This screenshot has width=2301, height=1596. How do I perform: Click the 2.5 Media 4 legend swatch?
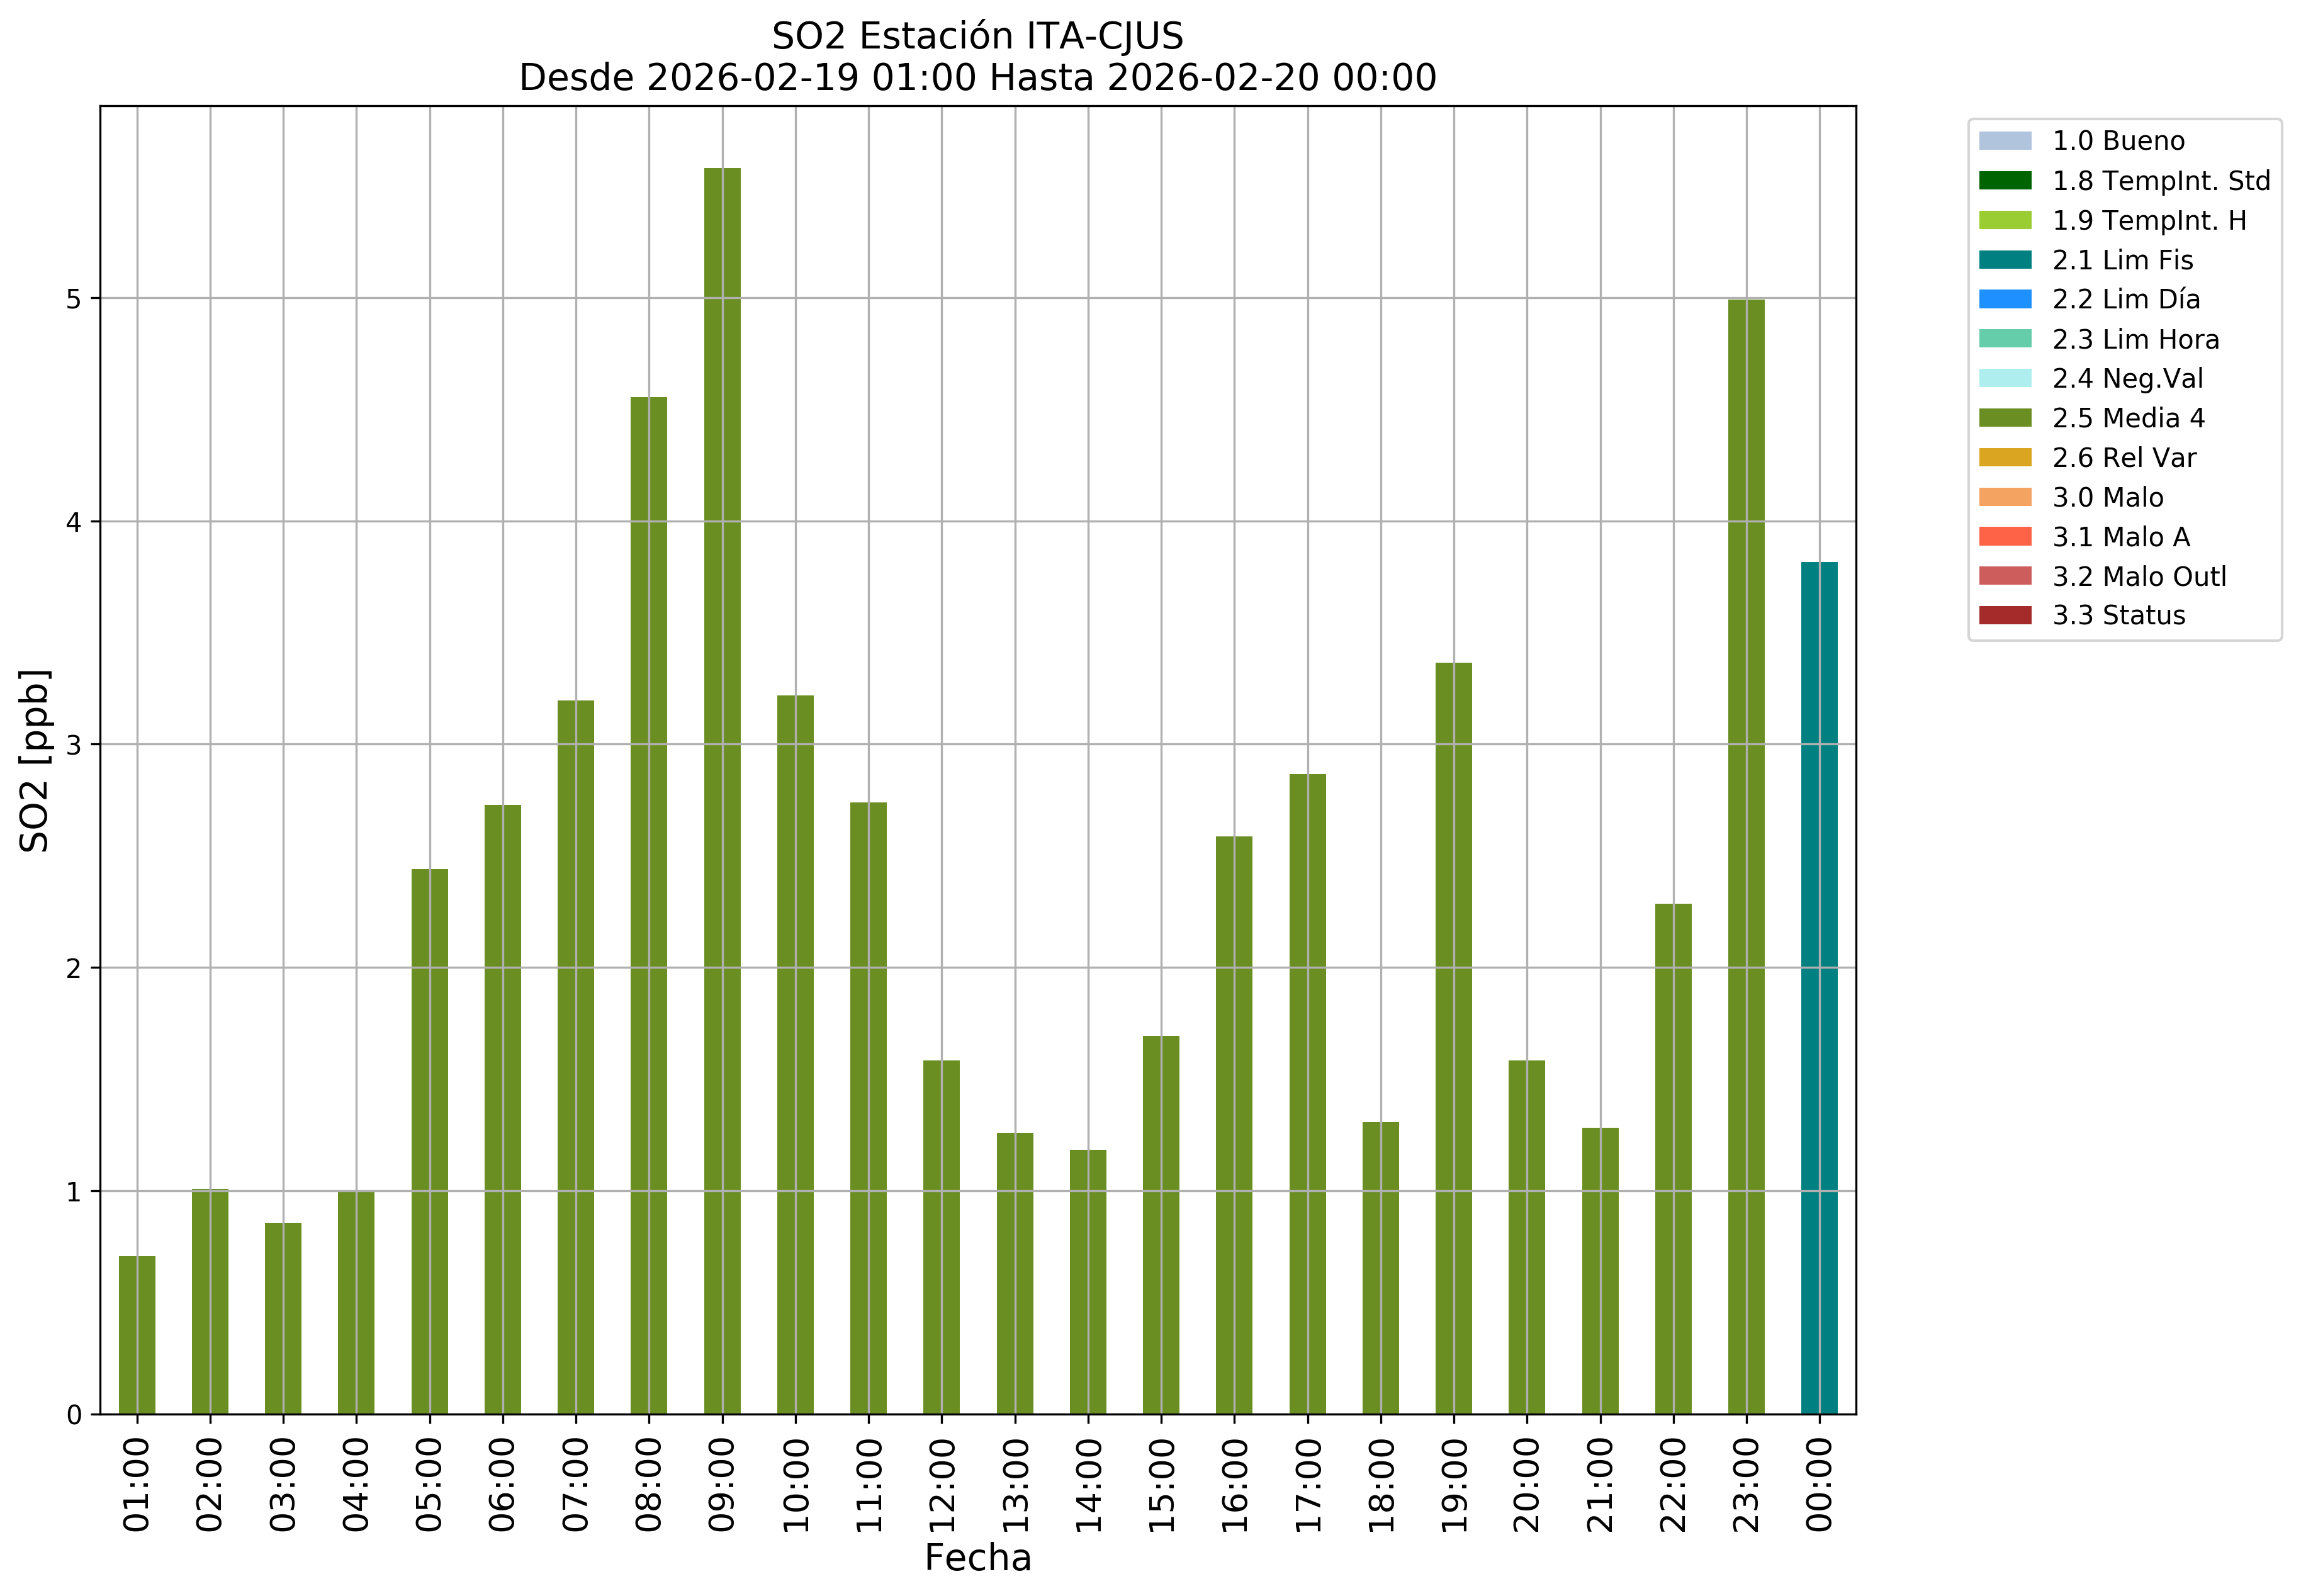coord(2004,418)
